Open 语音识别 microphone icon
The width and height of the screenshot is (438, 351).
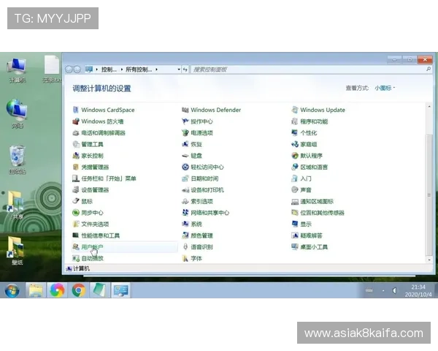pyautogui.click(x=185, y=247)
